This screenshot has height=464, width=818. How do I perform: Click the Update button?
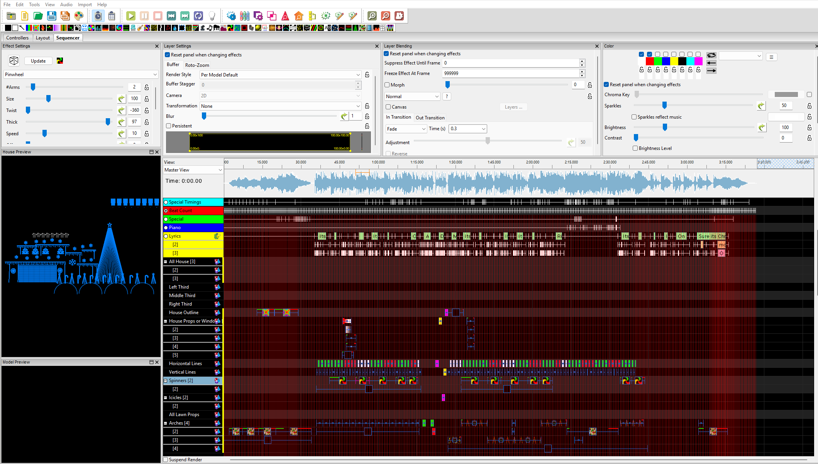coord(38,61)
